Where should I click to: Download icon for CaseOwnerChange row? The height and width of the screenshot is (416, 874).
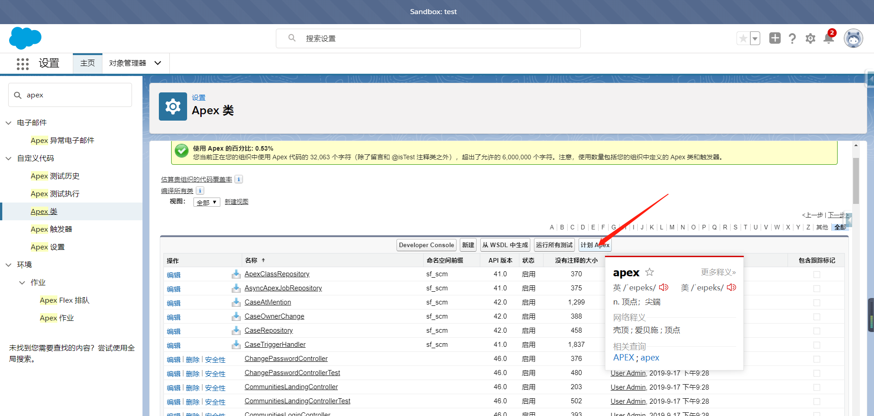coord(236,316)
